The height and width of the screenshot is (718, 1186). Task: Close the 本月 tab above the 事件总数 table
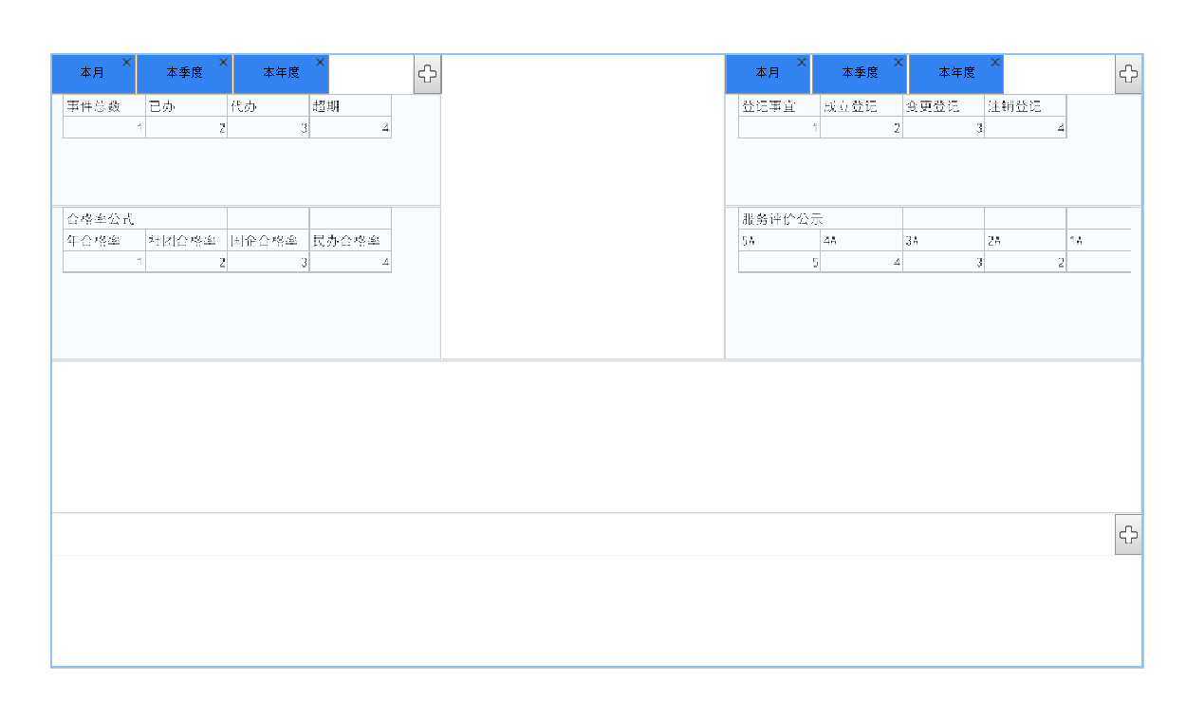[x=127, y=63]
